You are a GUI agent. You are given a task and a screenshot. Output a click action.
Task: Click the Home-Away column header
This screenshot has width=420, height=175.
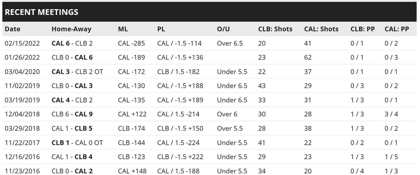(x=71, y=29)
